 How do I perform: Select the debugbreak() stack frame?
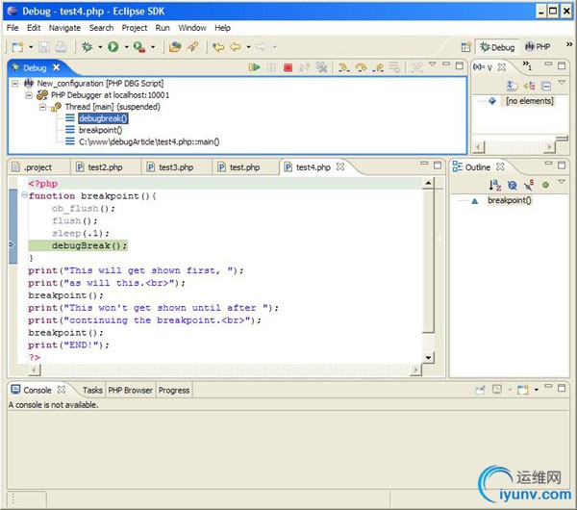tap(103, 118)
